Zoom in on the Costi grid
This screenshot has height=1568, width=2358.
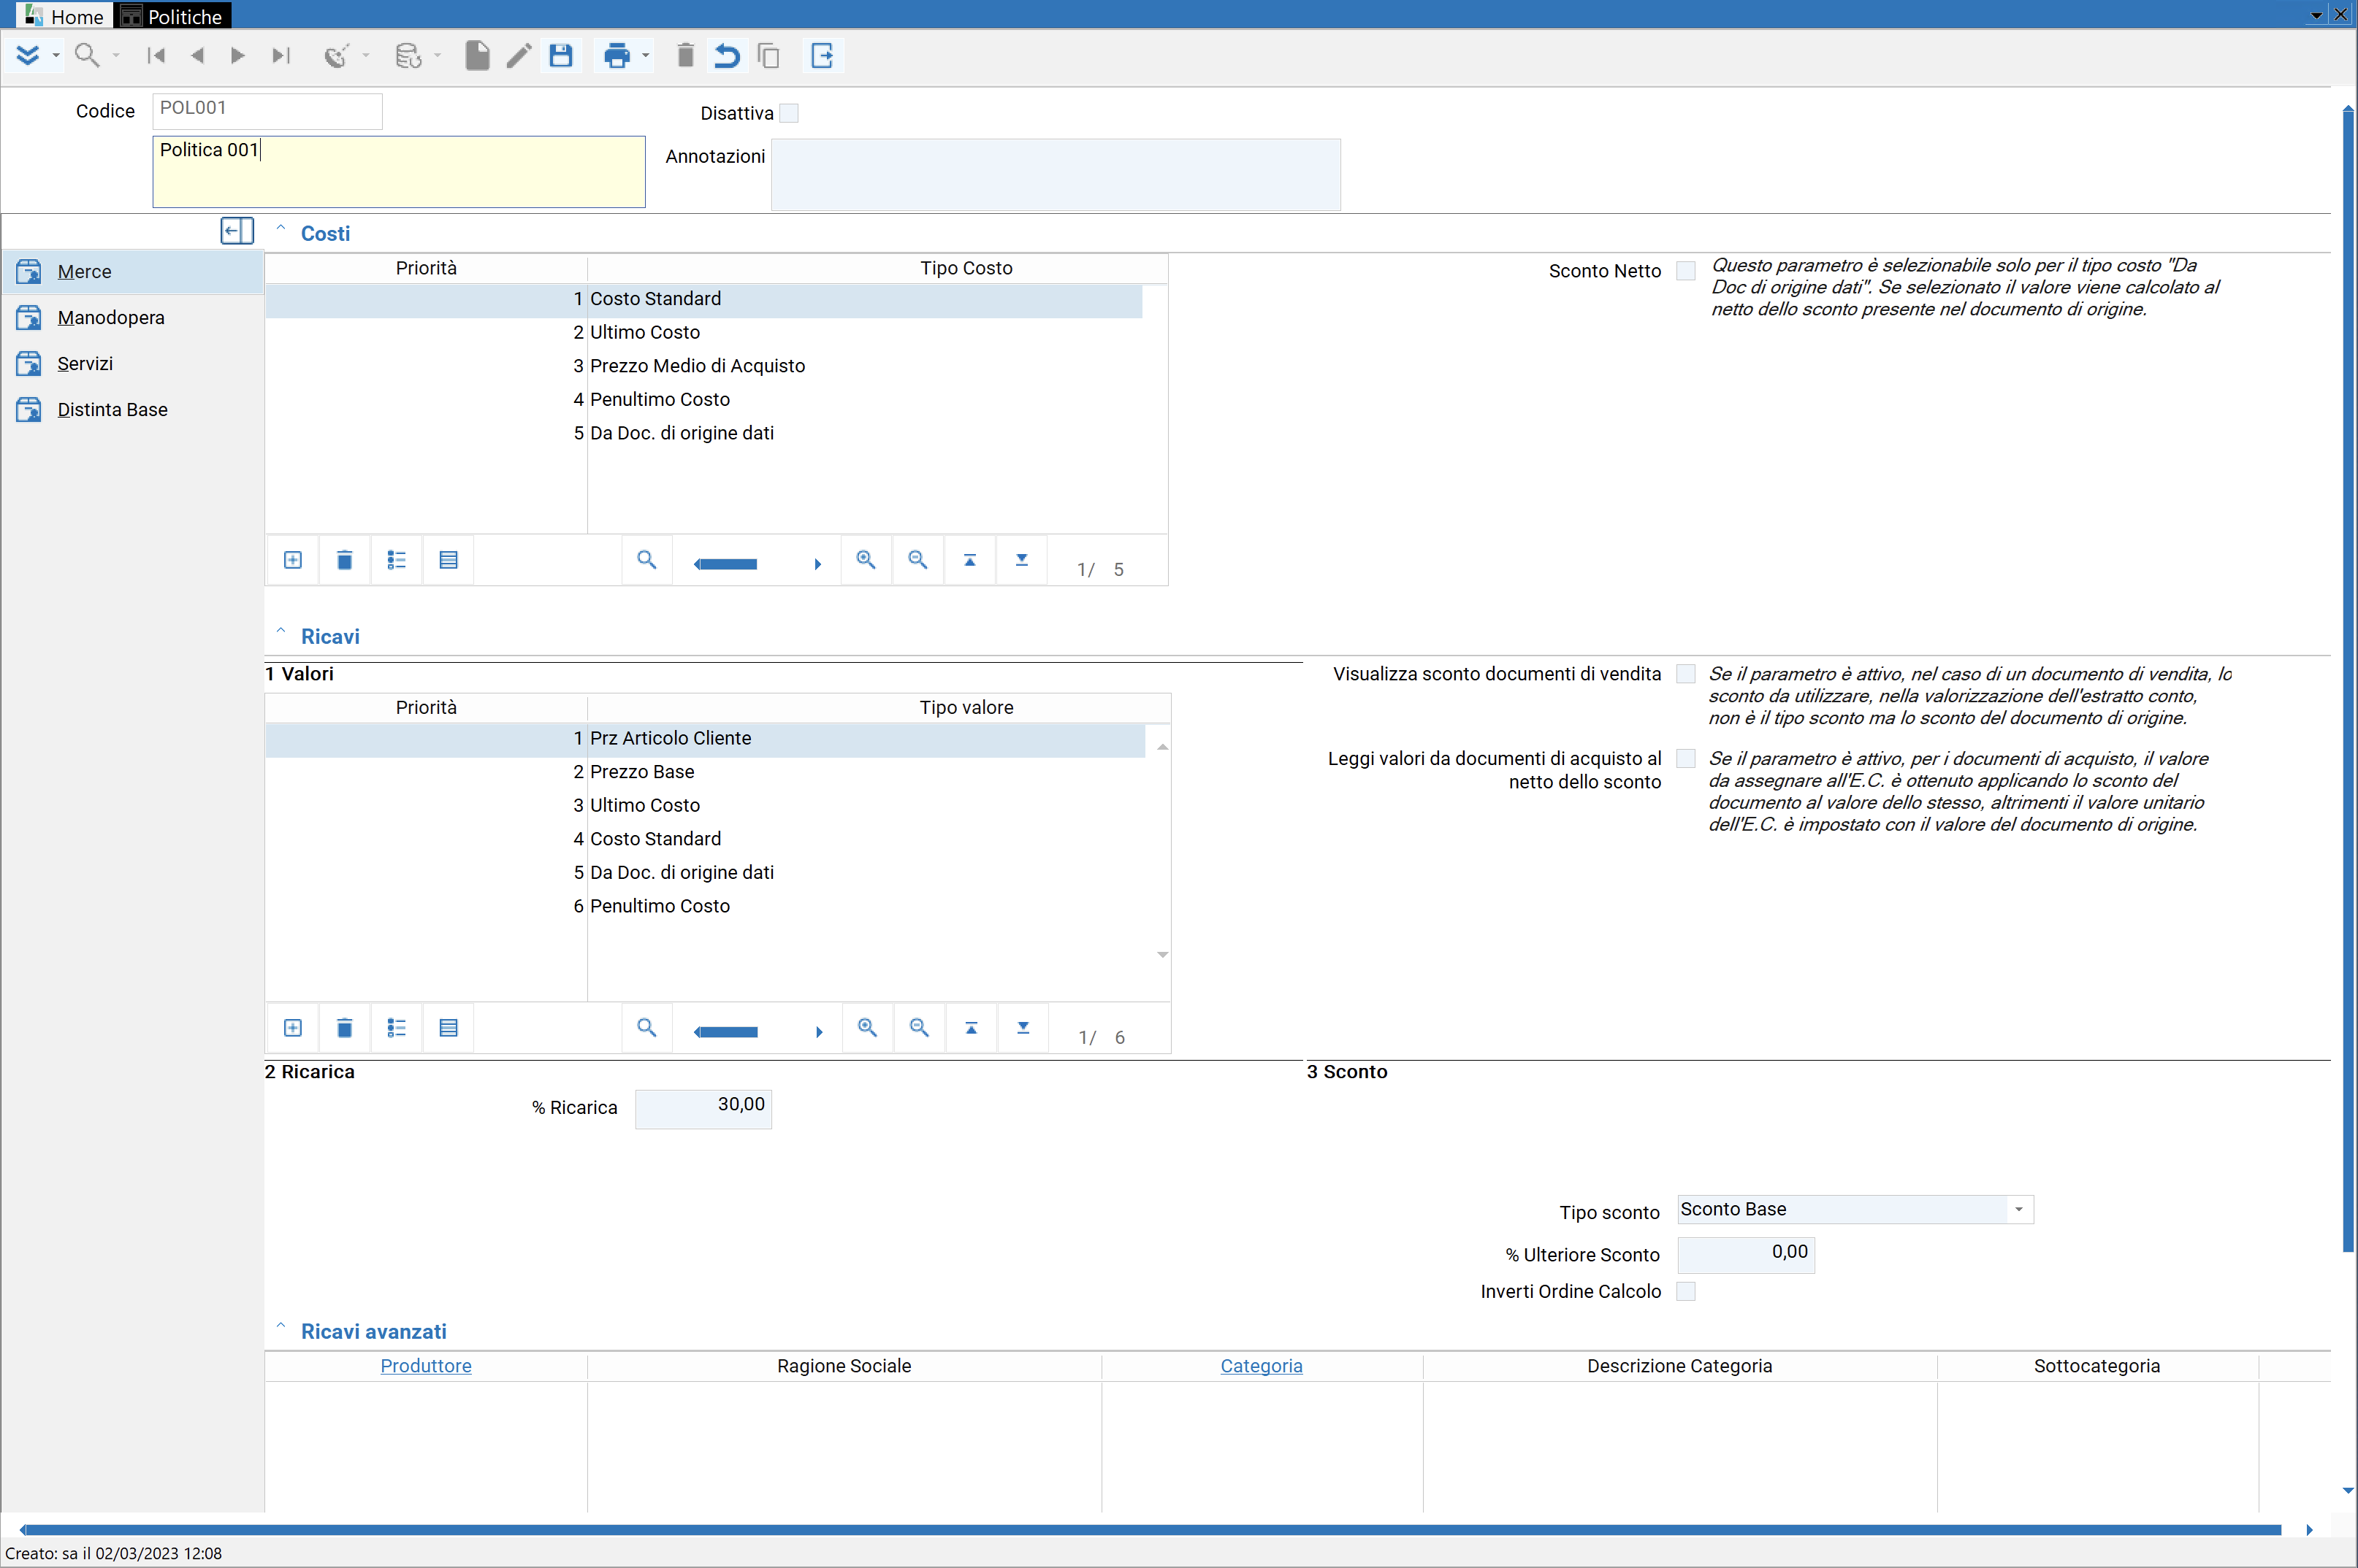866,560
